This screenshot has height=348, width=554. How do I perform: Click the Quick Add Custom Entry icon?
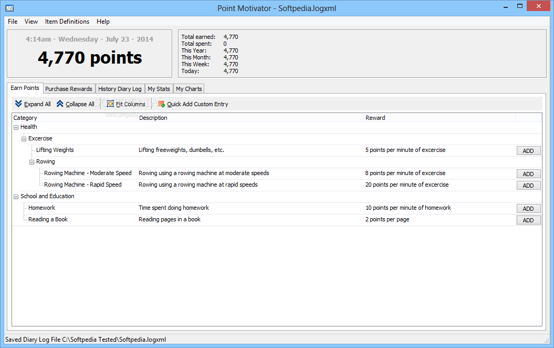point(161,104)
